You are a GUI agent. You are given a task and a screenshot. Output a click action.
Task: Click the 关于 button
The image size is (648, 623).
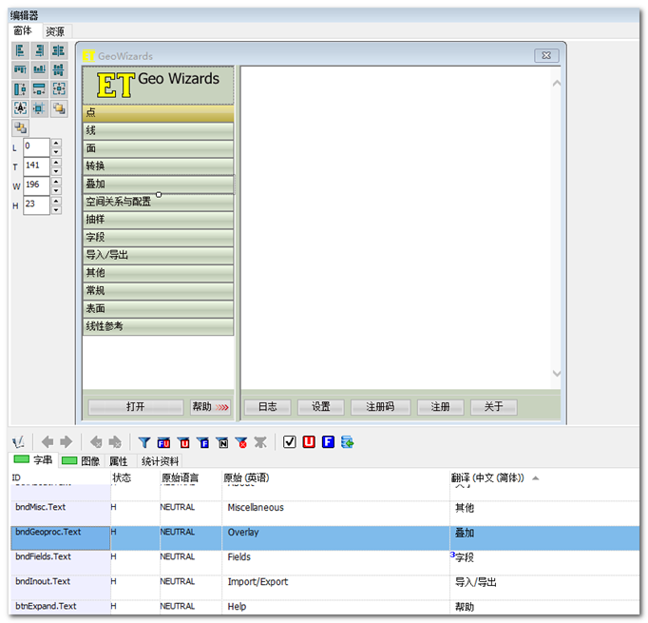494,407
